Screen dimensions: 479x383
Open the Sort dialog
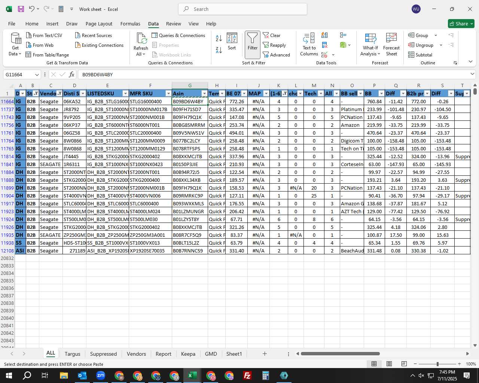click(x=232, y=42)
